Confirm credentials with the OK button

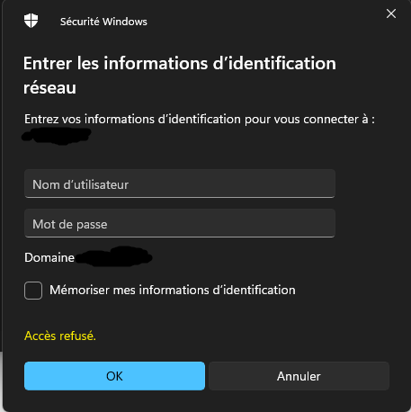click(114, 376)
